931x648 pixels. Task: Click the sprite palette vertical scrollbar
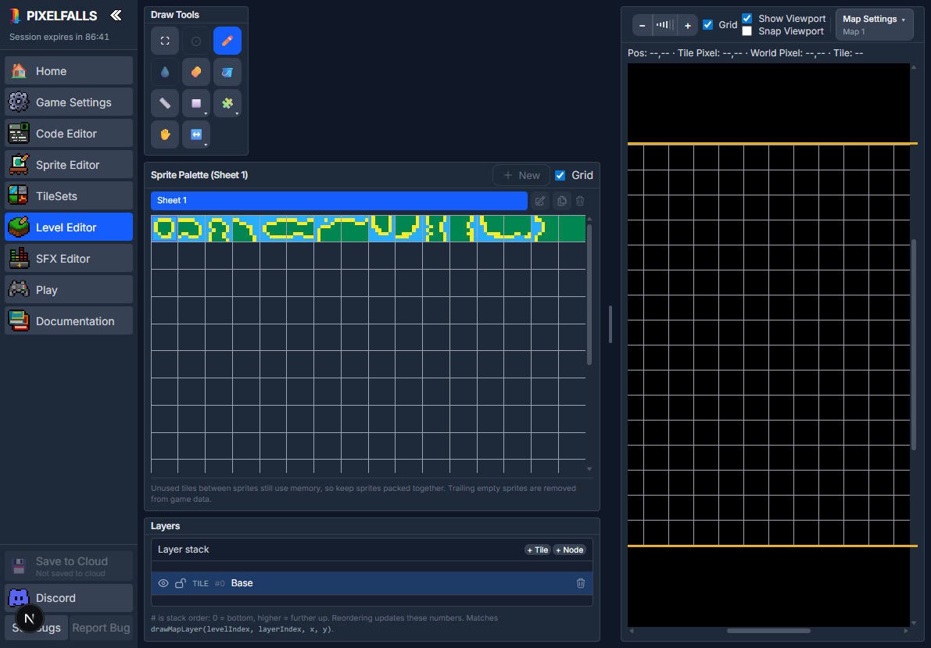click(x=589, y=294)
